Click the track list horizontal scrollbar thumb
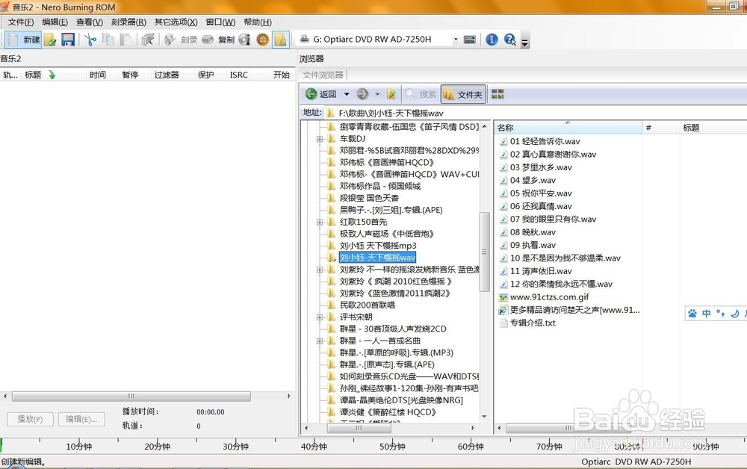 [x=131, y=396]
